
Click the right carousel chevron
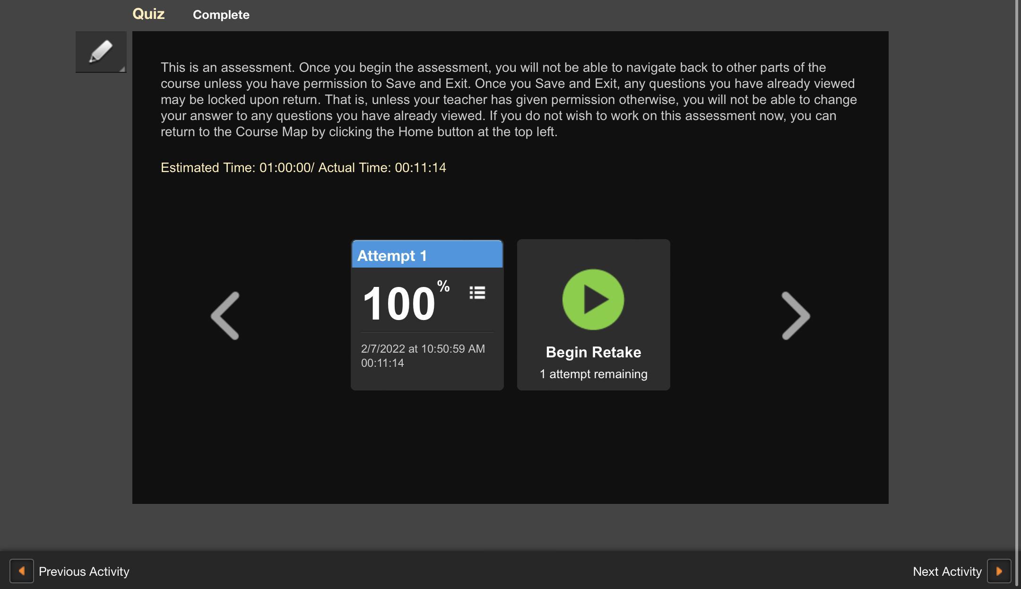coord(796,315)
